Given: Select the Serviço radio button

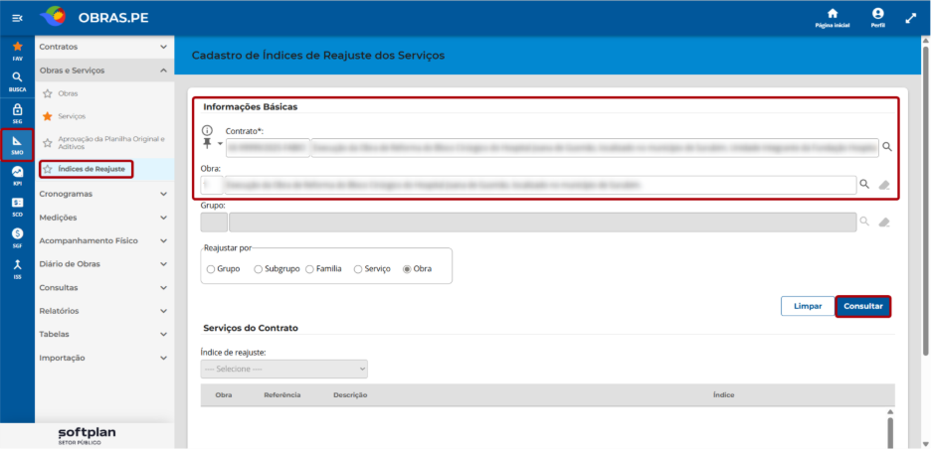Looking at the screenshot, I should (358, 269).
